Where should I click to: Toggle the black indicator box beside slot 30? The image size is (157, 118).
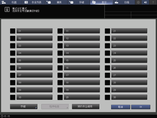pyautogui.click(x=108, y=97)
